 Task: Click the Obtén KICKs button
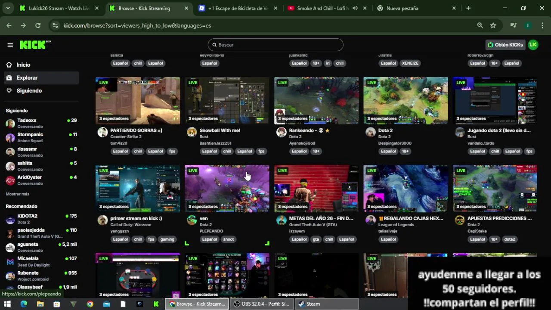coord(505,45)
